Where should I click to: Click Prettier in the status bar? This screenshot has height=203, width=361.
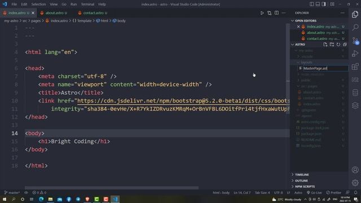(333, 193)
